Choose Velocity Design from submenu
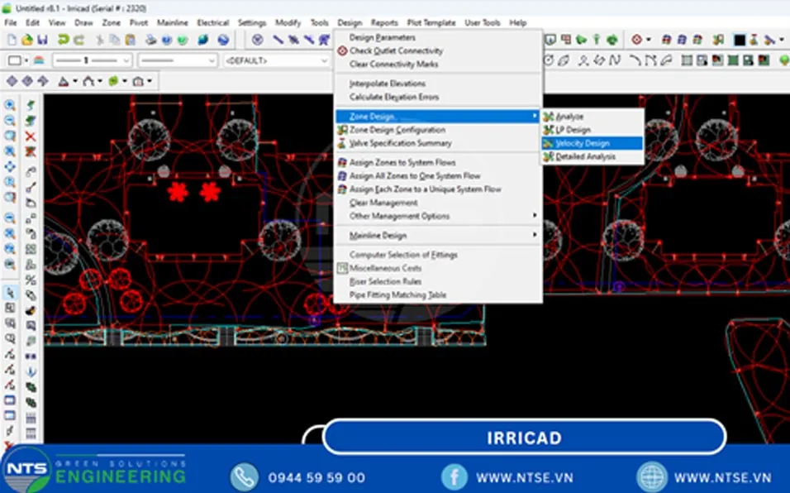790x493 pixels. [x=592, y=143]
